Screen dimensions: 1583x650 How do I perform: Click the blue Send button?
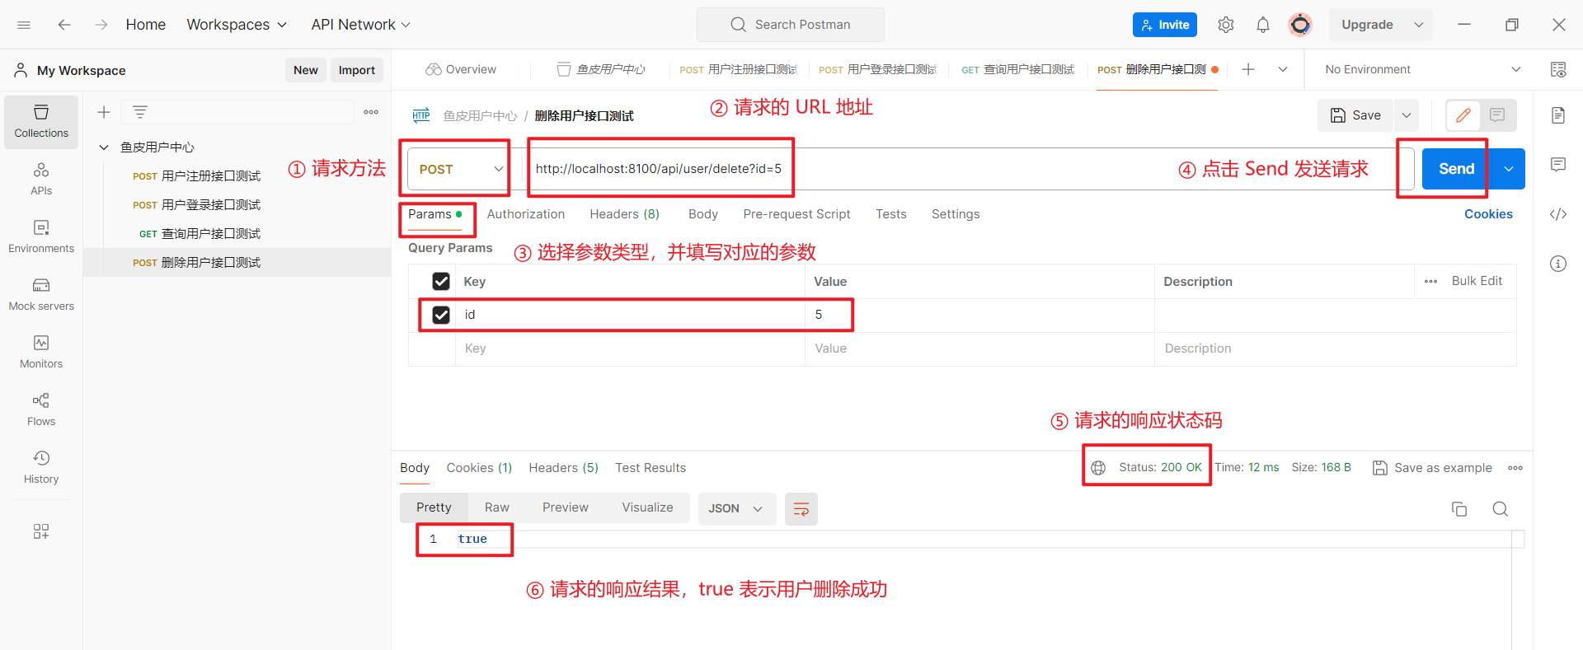(x=1455, y=169)
